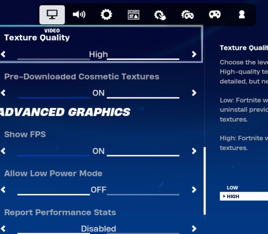Change Report Performance Stats with right arrow

(x=193, y=229)
